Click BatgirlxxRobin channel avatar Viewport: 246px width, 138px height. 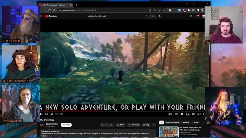(42, 125)
